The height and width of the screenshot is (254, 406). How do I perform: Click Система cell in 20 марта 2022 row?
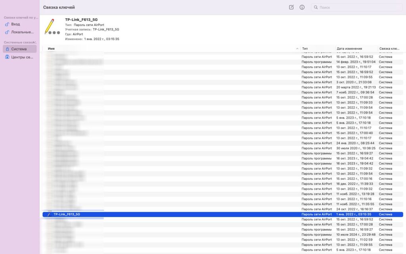tap(385, 87)
